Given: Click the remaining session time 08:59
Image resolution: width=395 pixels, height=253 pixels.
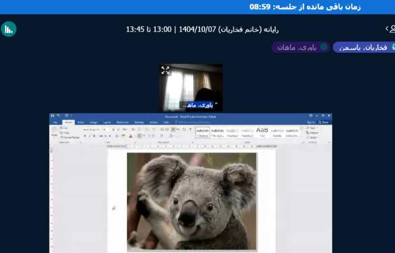Looking at the screenshot, I should point(260,7).
